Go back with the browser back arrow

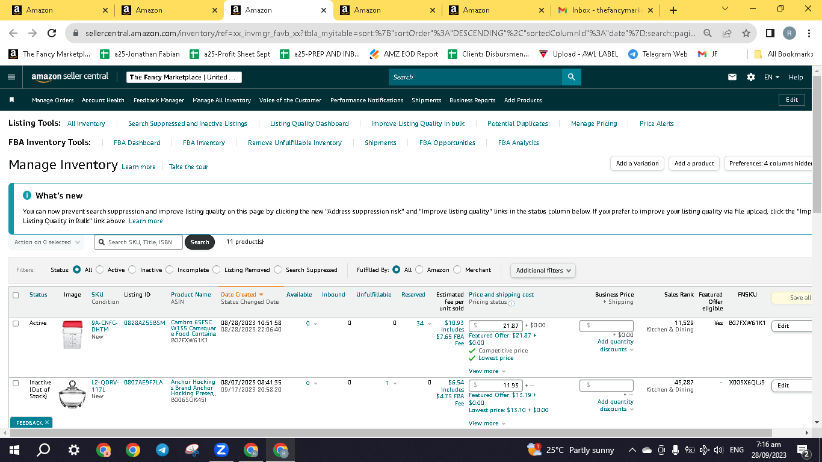[x=13, y=34]
